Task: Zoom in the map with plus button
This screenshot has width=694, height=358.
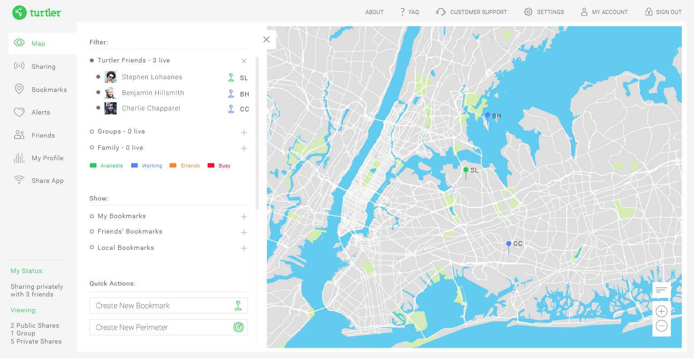Action: pos(661,311)
